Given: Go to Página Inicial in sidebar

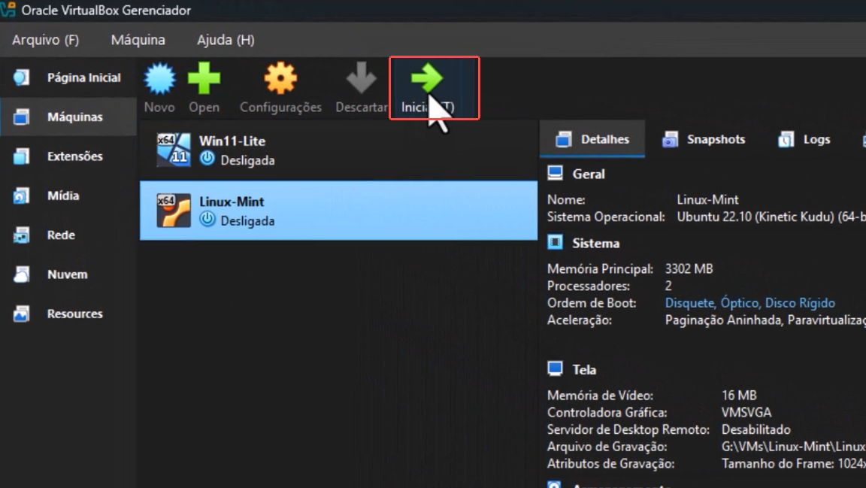Looking at the screenshot, I should click(x=68, y=78).
